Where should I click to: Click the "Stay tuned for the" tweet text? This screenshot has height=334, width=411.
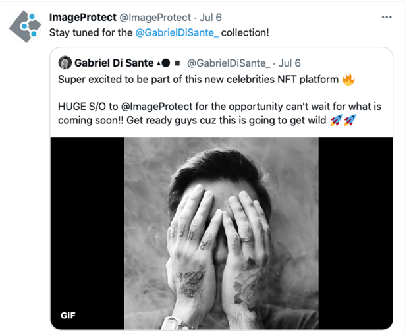(x=91, y=32)
